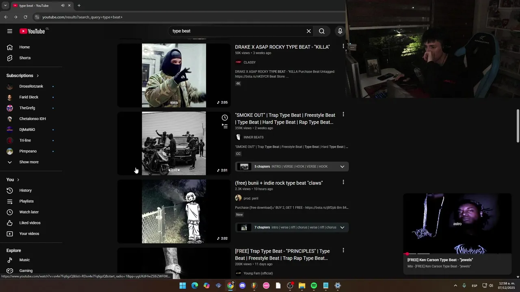This screenshot has width=520, height=292.
Task: Clear the search box text
Action: click(x=309, y=31)
